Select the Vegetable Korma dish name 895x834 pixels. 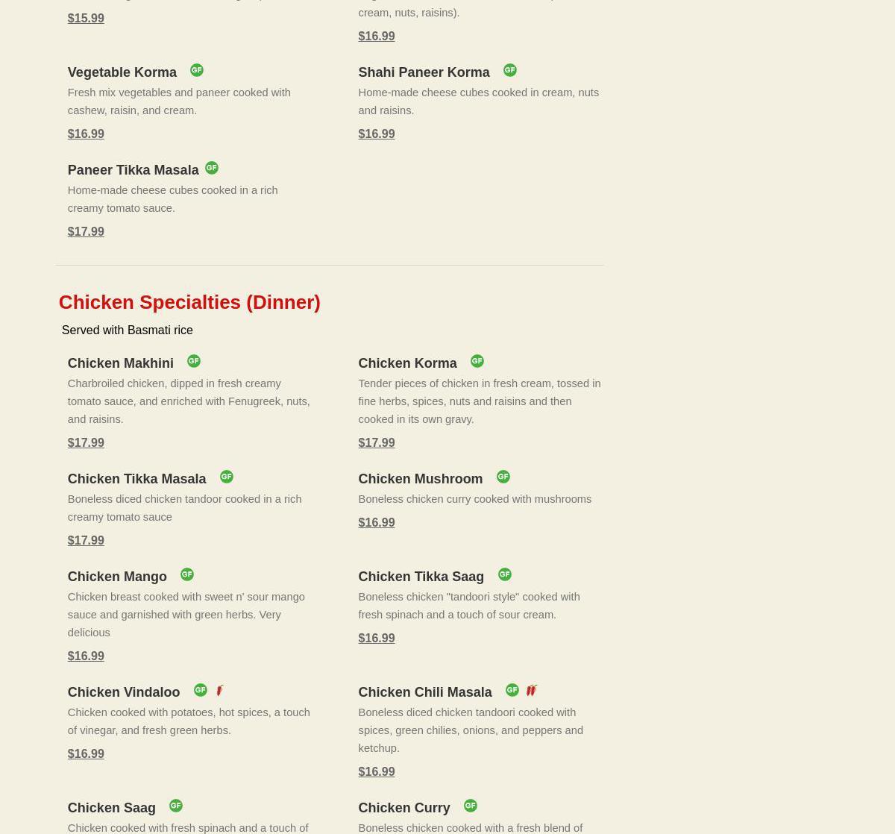pos(122,72)
